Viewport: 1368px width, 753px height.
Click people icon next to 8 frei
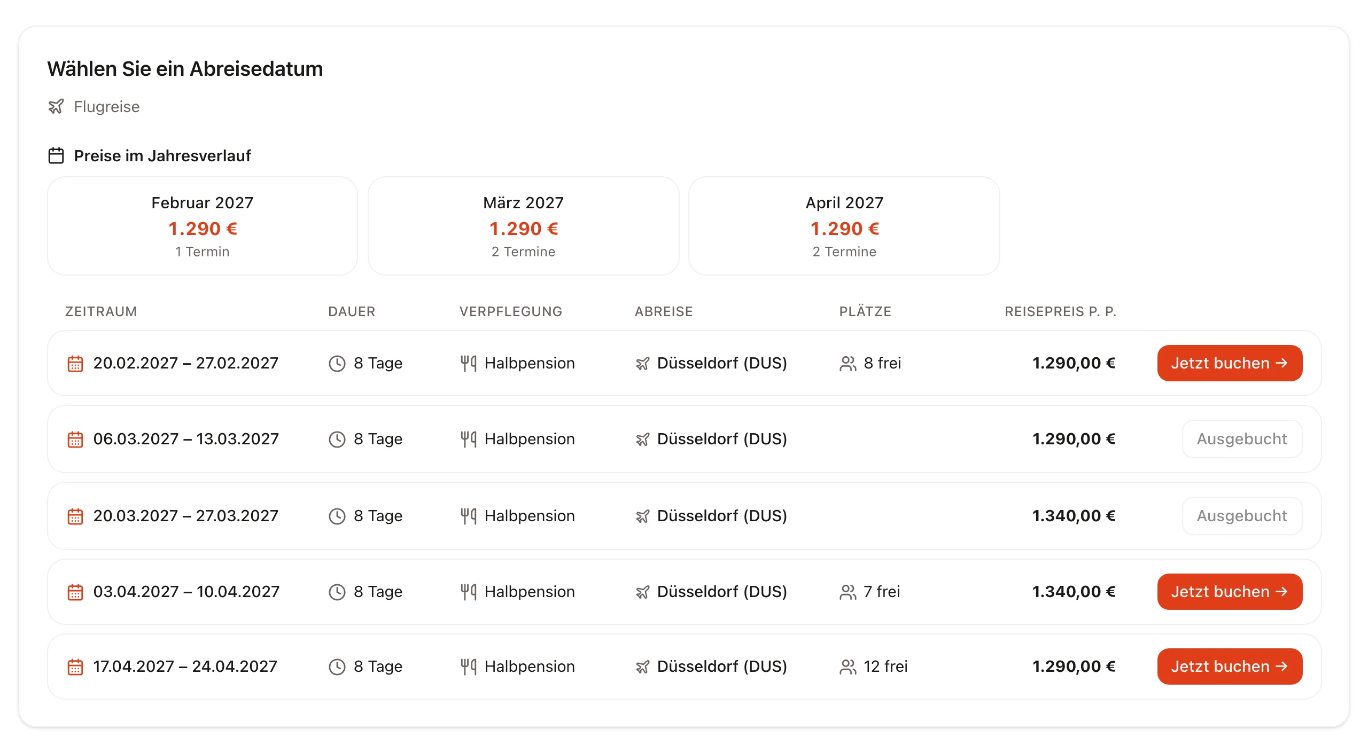[x=848, y=364]
